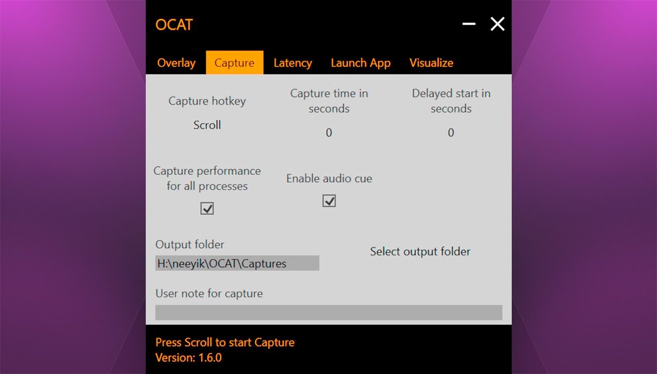Click the Version 1.6.0 text
The image size is (657, 374).
click(188, 358)
